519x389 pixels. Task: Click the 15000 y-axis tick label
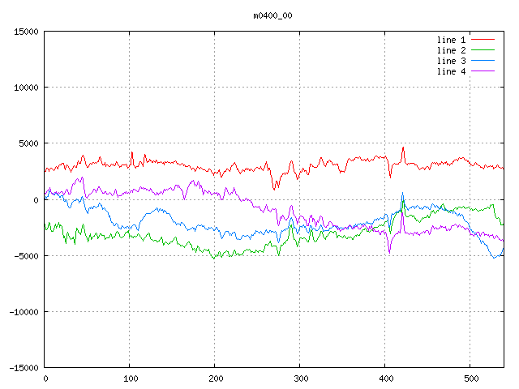tap(26, 32)
